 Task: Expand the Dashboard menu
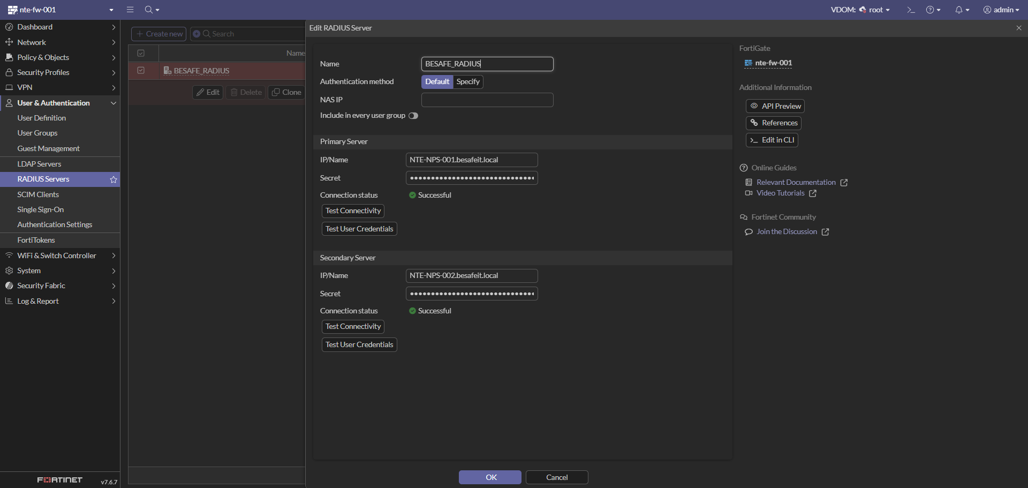pyautogui.click(x=60, y=27)
